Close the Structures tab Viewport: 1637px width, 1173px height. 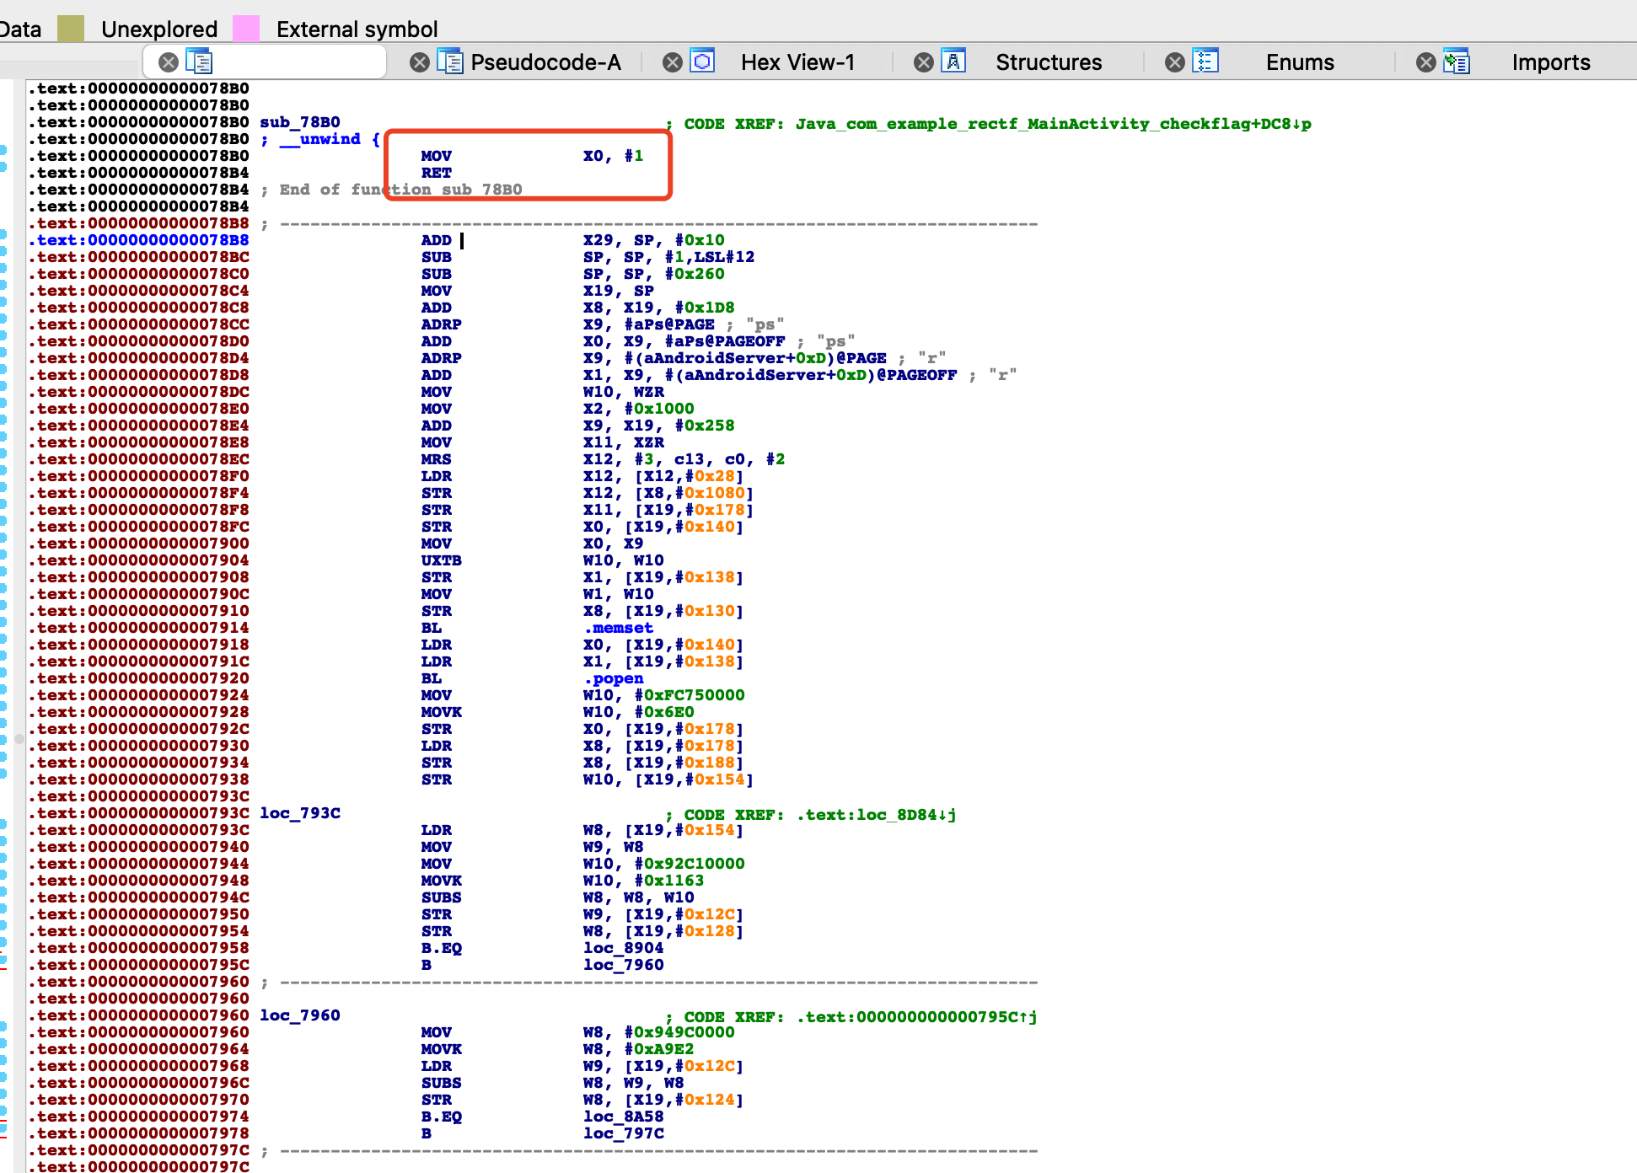(924, 62)
